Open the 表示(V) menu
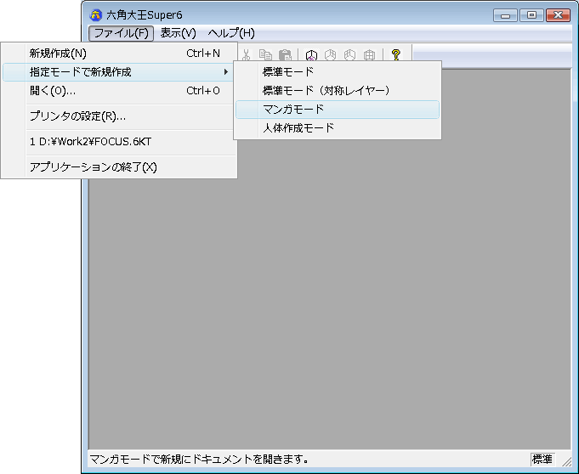The image size is (579, 474). point(178,33)
